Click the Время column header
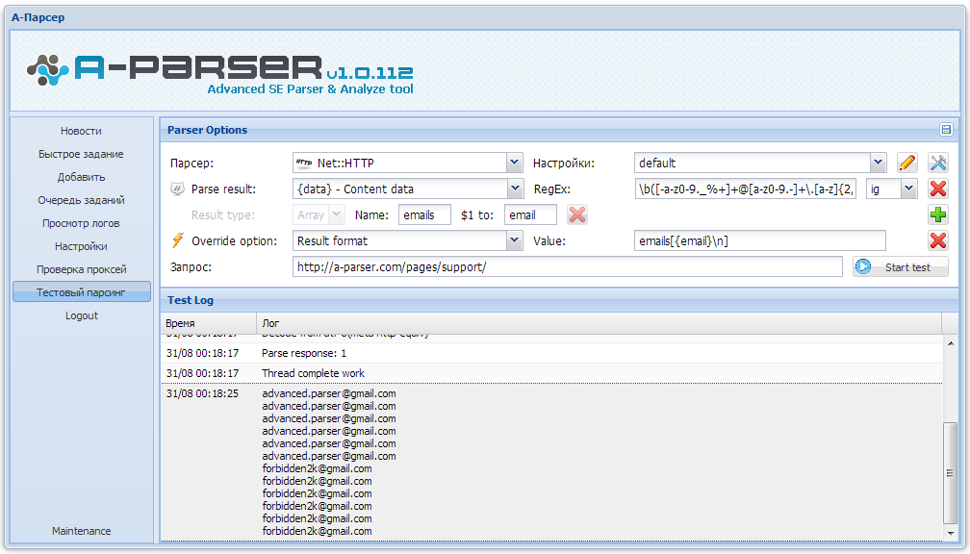 [209, 323]
